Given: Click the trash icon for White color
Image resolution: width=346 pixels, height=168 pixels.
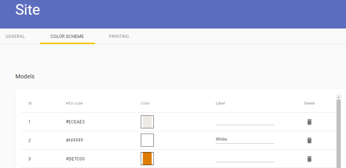Looking at the screenshot, I should [x=309, y=140].
